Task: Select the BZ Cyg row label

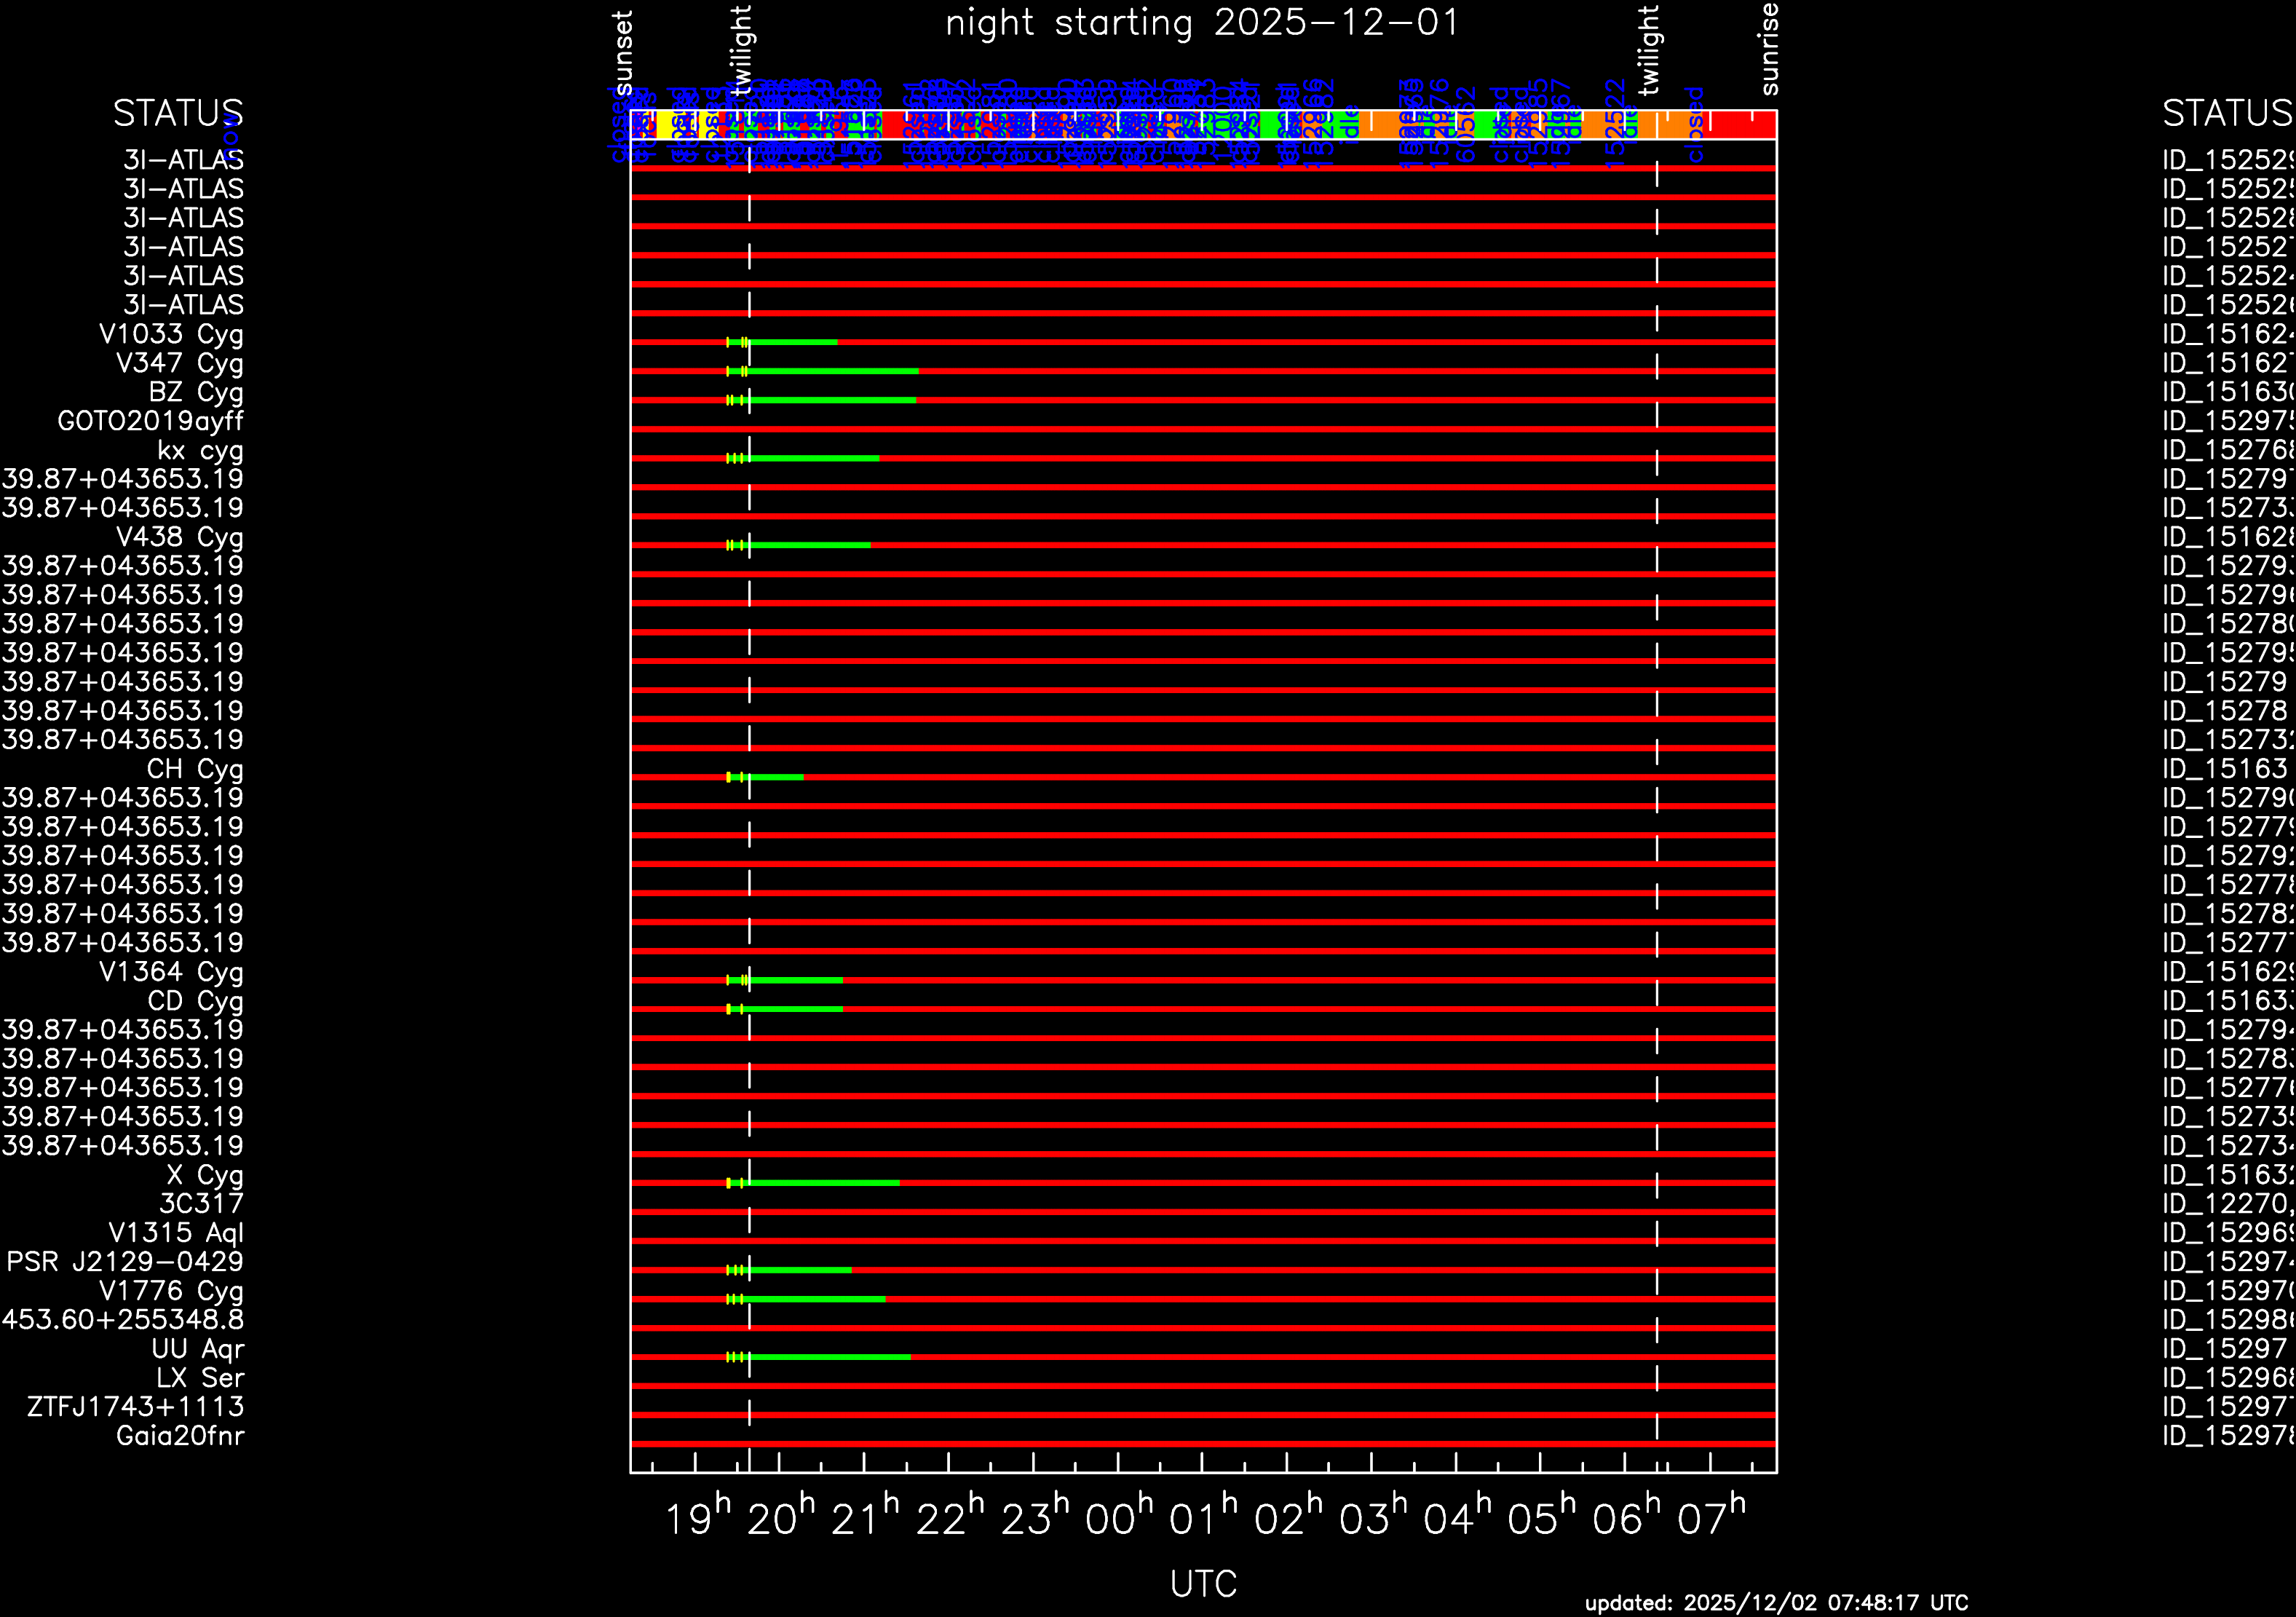Action: click(196, 393)
